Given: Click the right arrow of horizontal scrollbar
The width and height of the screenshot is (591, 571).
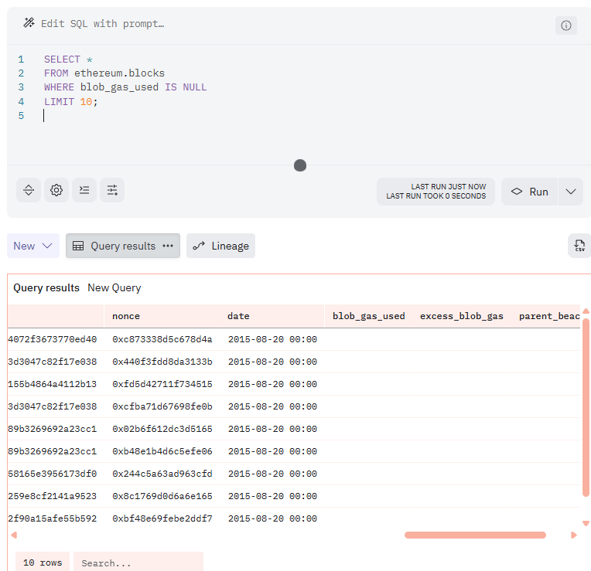Looking at the screenshot, I should point(574,535).
